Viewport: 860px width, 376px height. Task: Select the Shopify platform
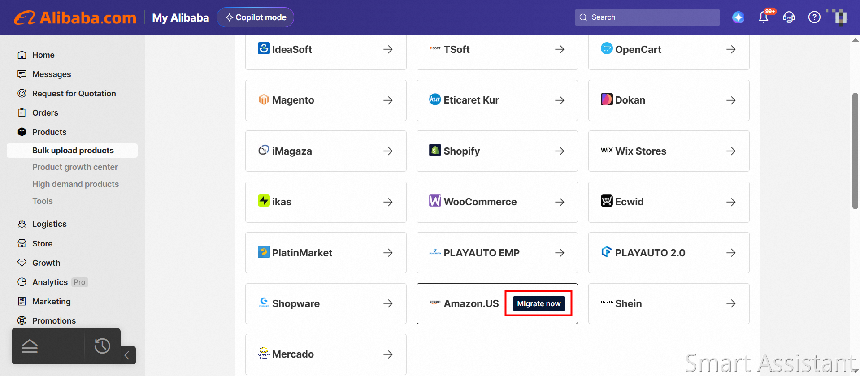497,151
